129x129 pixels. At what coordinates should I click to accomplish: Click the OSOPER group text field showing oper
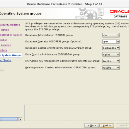pyautogui.click(x=109, y=42)
